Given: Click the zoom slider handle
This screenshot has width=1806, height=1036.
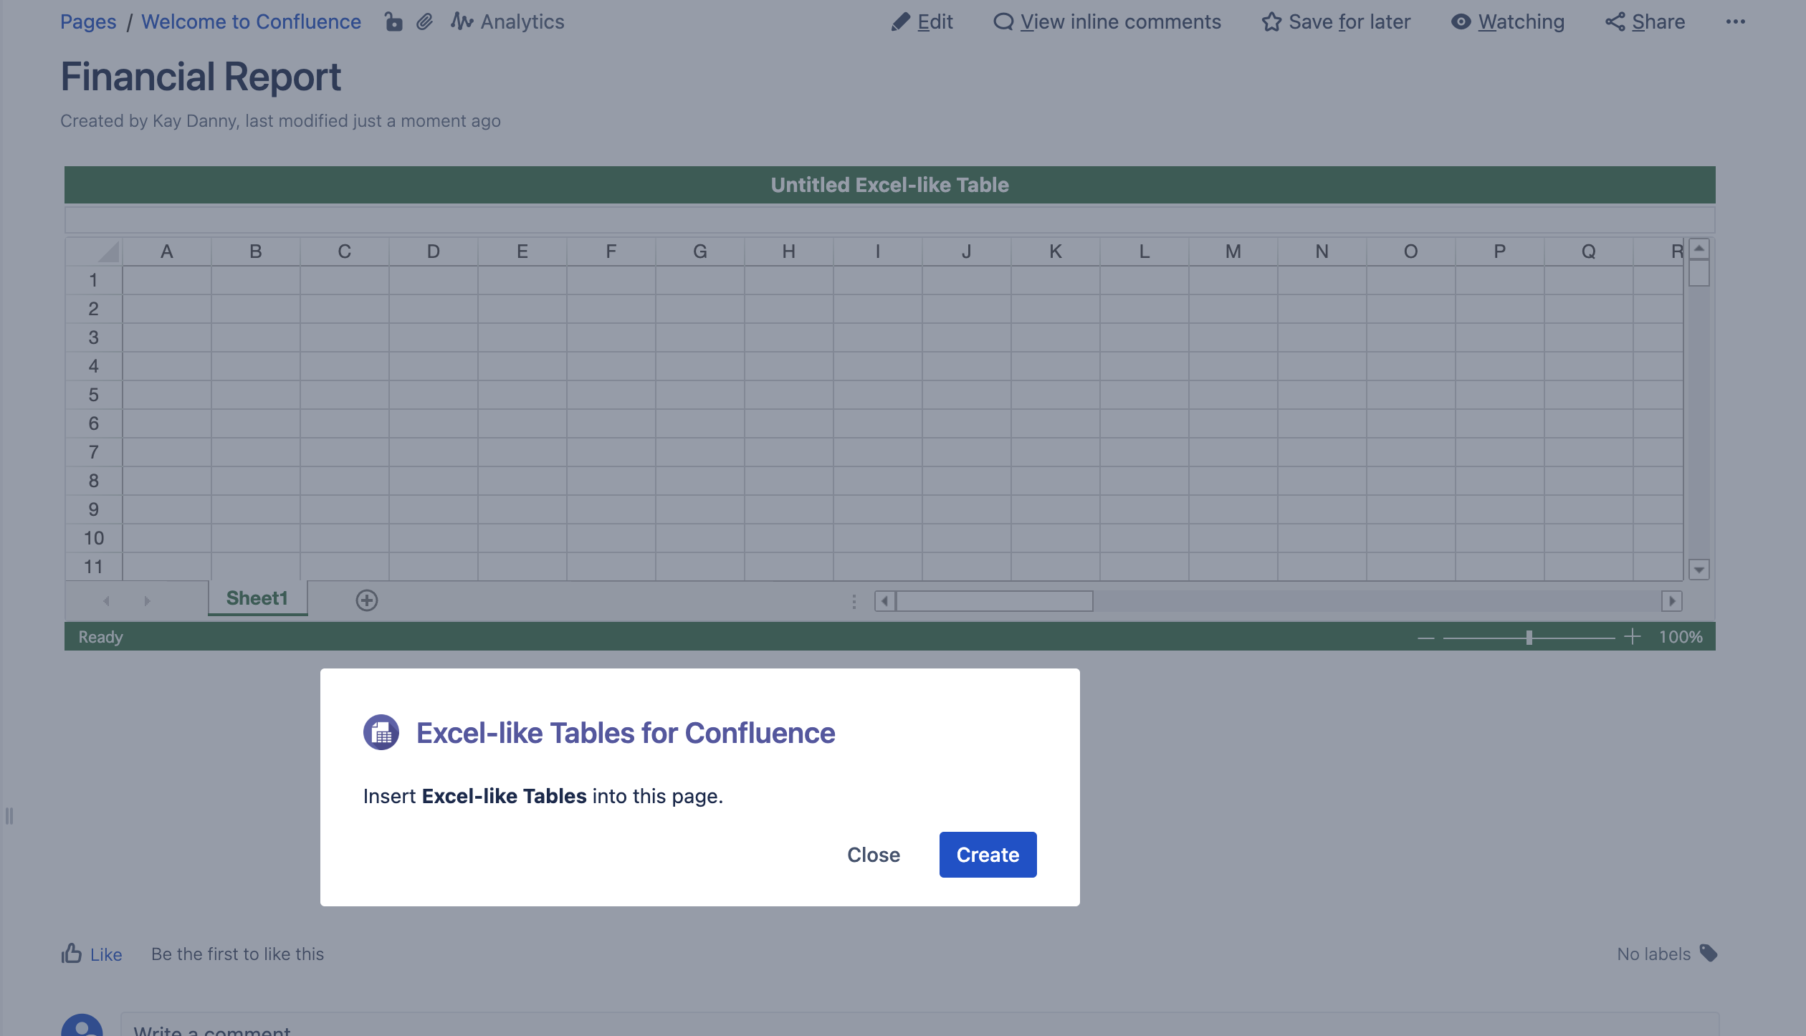Looking at the screenshot, I should pyautogui.click(x=1529, y=638).
